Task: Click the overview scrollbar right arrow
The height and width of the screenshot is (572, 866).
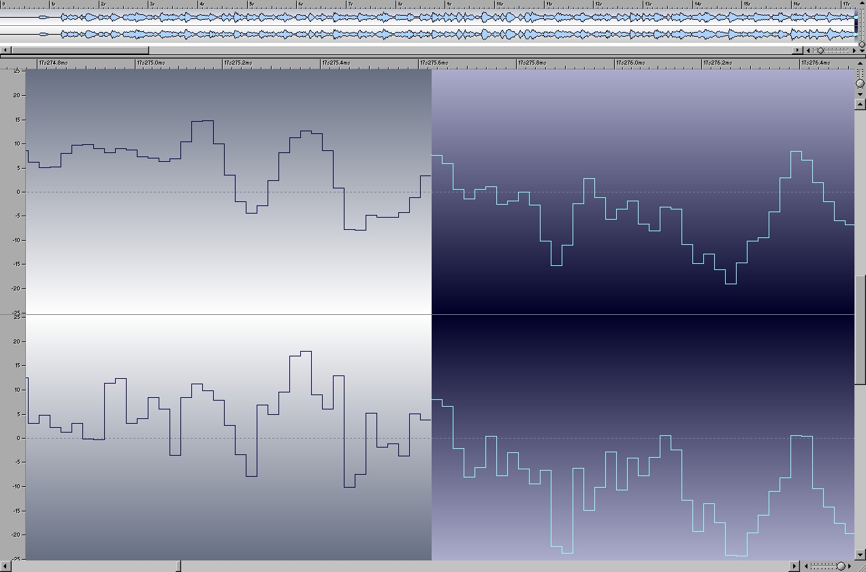Action: pyautogui.click(x=797, y=50)
